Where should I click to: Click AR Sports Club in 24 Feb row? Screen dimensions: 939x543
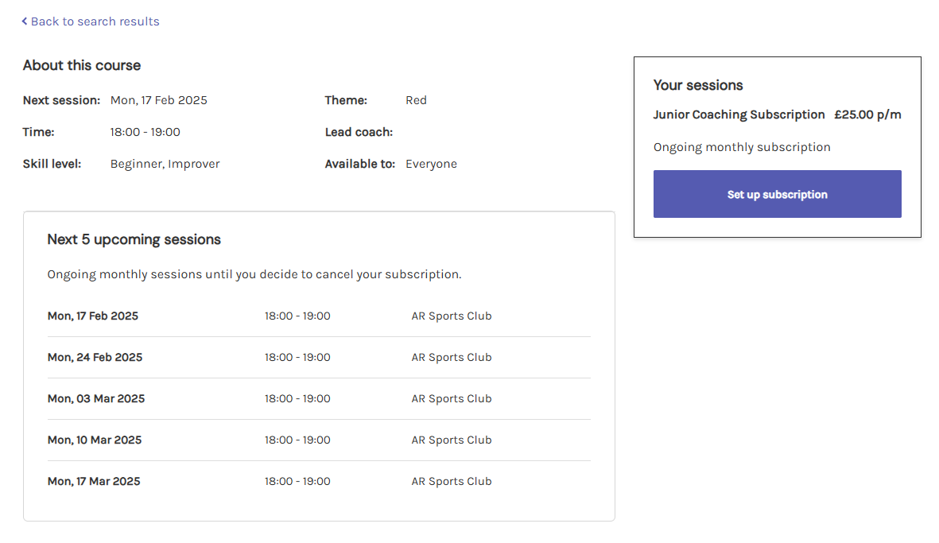pos(452,357)
